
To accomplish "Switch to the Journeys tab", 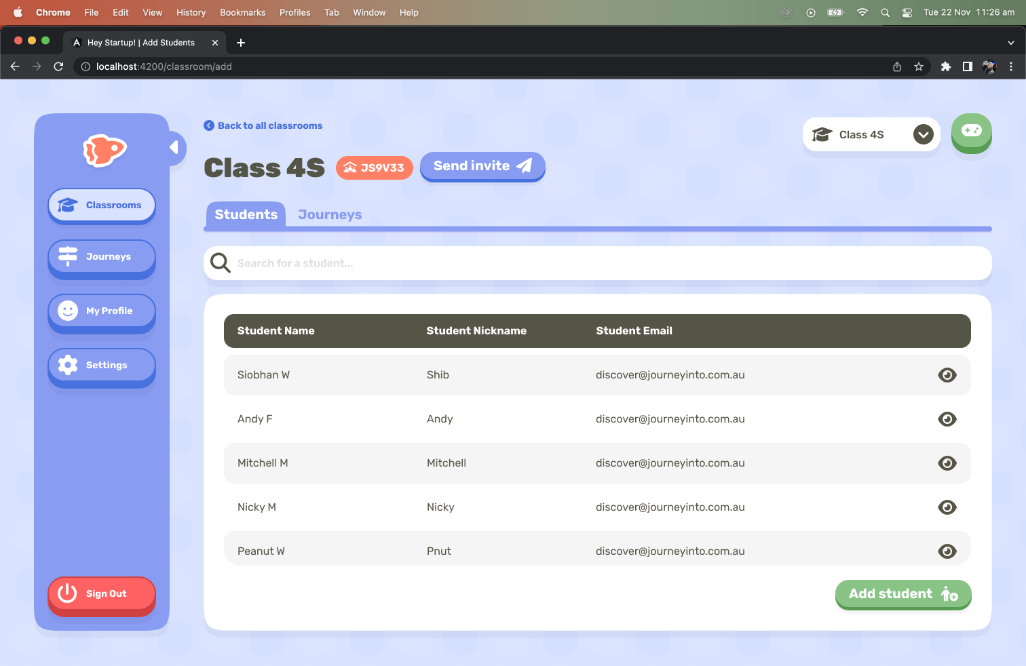I will pos(330,215).
